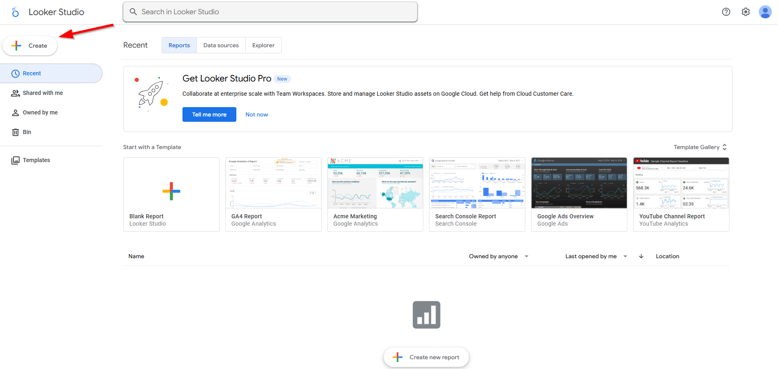Click the multicolor plus on the Create button

click(x=16, y=46)
